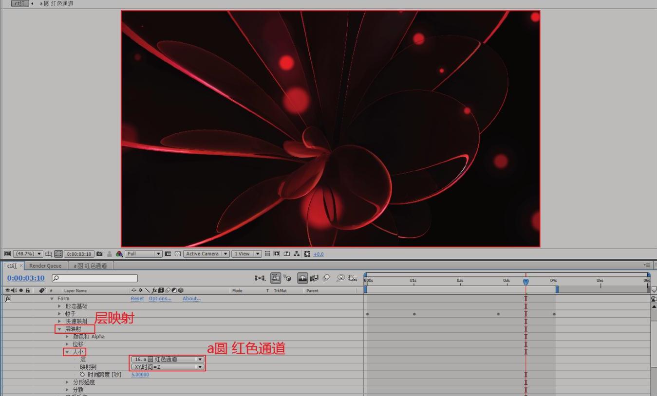Toggle Motion Blur enable switch

coord(326,278)
